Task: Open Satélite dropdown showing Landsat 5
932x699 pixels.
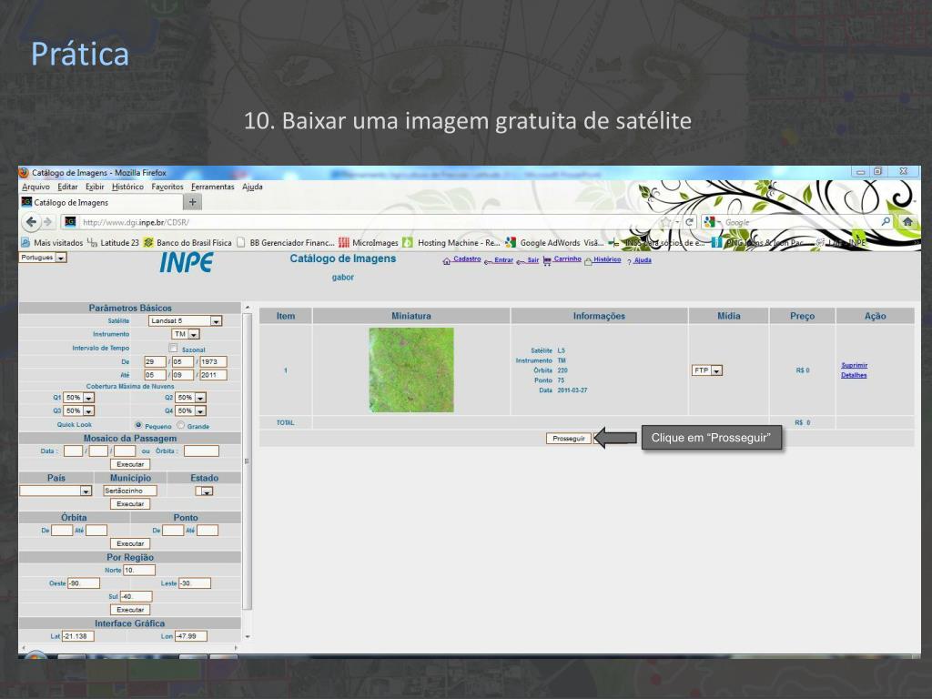Action: [x=185, y=321]
